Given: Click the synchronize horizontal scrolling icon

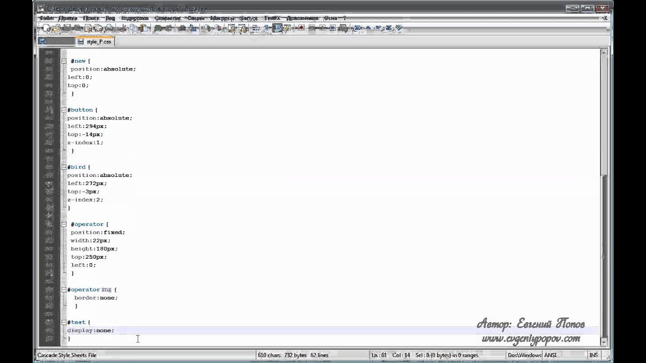Looking at the screenshot, I should click(x=243, y=28).
